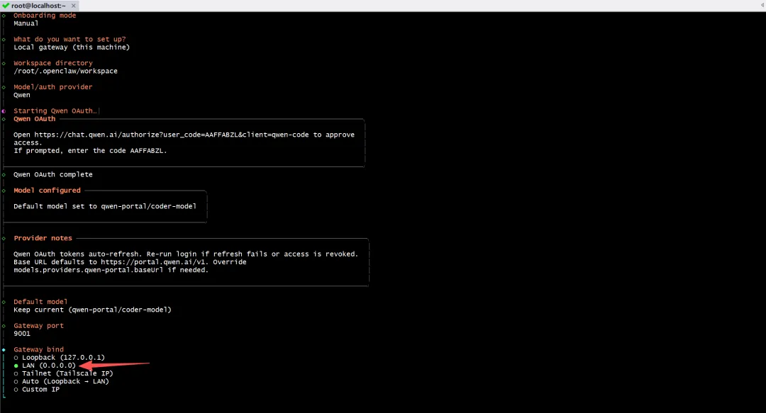Screen dimensions: 766x413
Task: Click 'models.providers.qwen-portal.baseUrl if needed.' line
Action: tap(111, 270)
